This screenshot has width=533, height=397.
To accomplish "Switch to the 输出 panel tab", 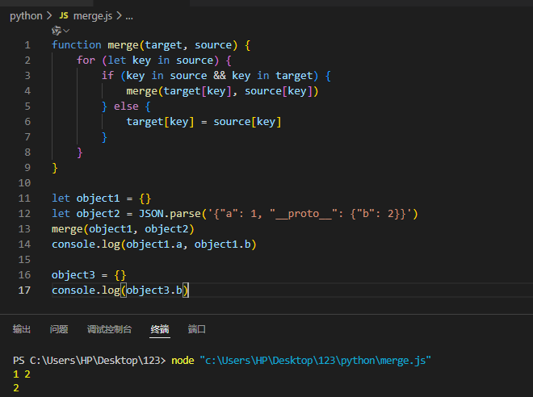I will 22,329.
